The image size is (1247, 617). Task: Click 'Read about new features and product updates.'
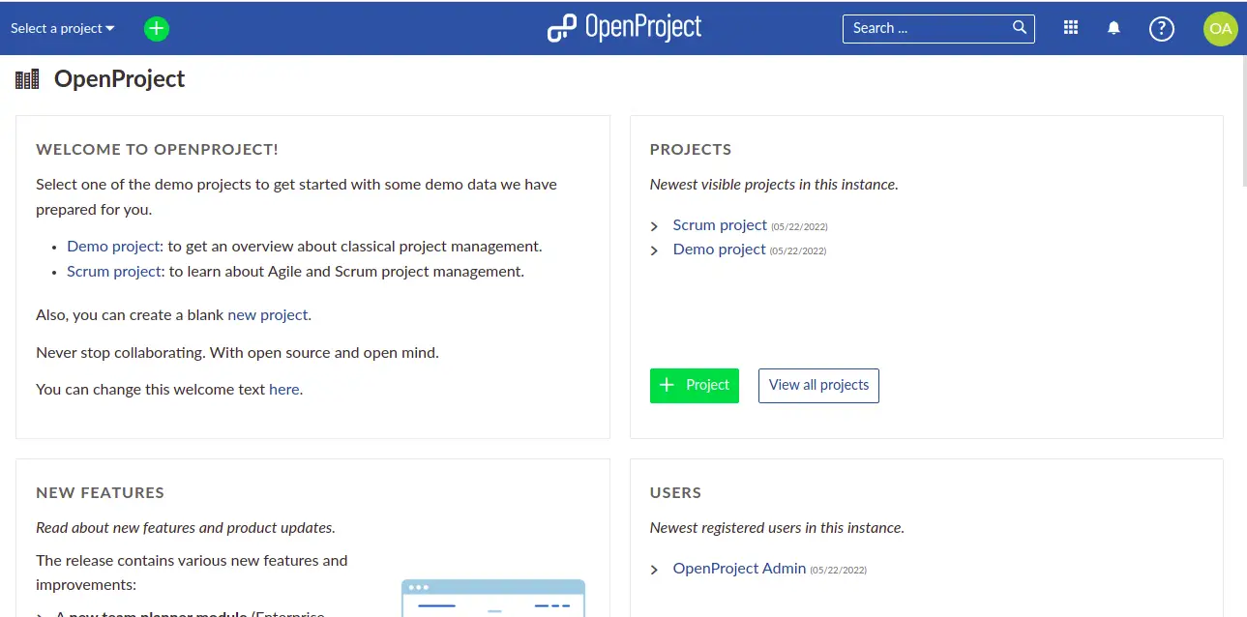pyautogui.click(x=186, y=528)
